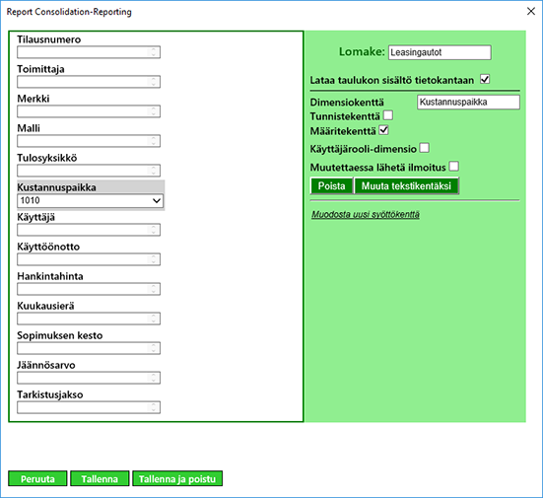
Task: Select the Tilausnumero input field
Action: (x=89, y=52)
